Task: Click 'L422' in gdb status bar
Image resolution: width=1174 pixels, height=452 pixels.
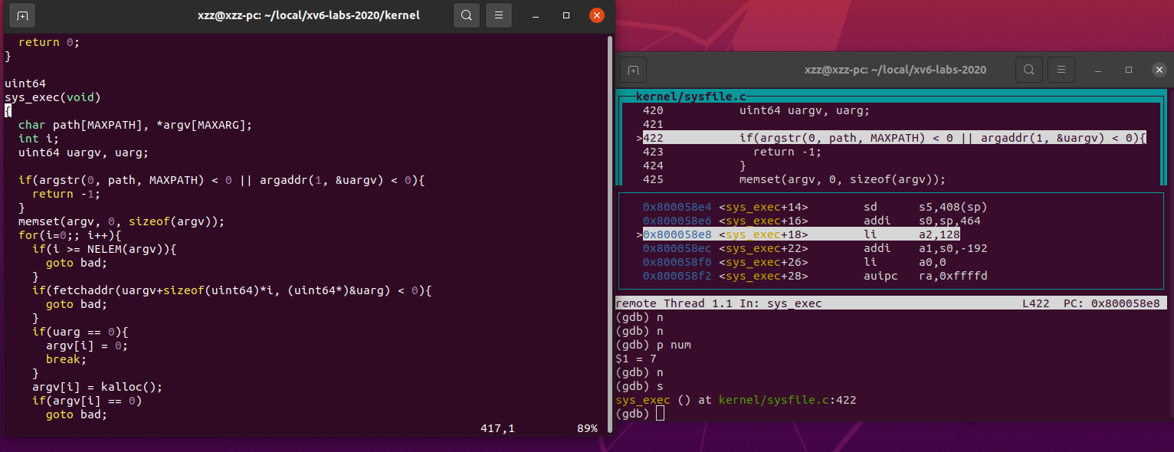Action: coord(1036,303)
